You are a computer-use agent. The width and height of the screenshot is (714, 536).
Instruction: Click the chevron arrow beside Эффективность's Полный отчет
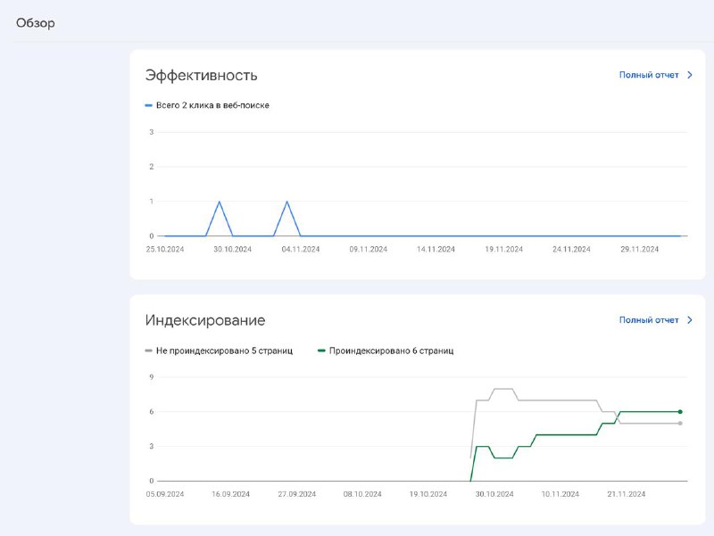click(x=689, y=75)
